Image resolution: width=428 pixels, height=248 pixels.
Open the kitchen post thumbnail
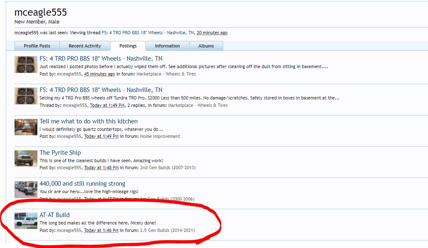26,127
